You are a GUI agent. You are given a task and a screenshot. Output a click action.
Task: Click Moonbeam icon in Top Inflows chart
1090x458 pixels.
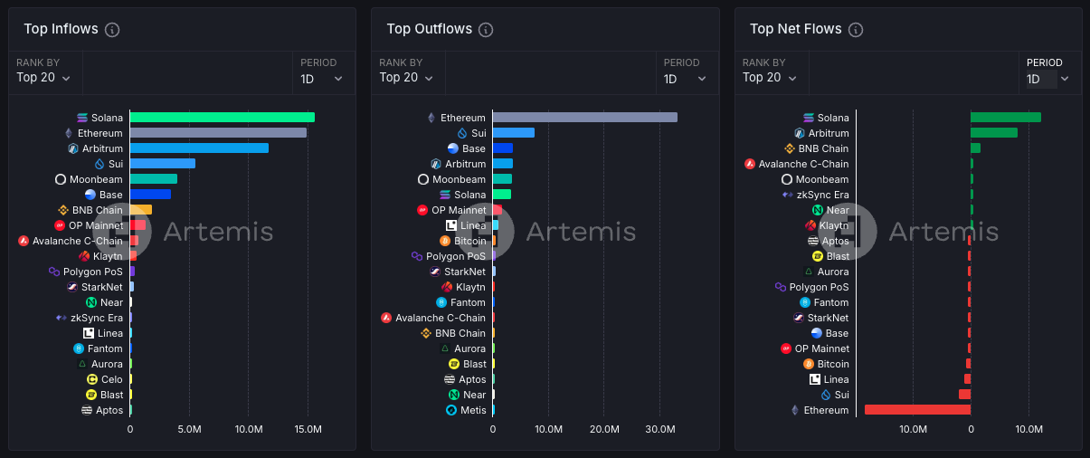61,179
